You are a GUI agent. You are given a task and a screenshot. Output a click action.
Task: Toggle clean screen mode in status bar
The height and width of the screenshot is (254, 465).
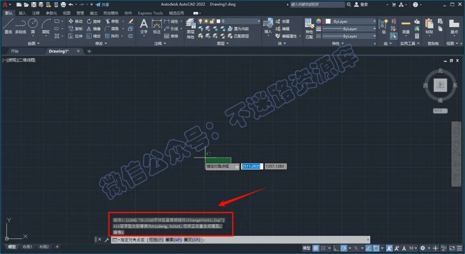(x=452, y=248)
